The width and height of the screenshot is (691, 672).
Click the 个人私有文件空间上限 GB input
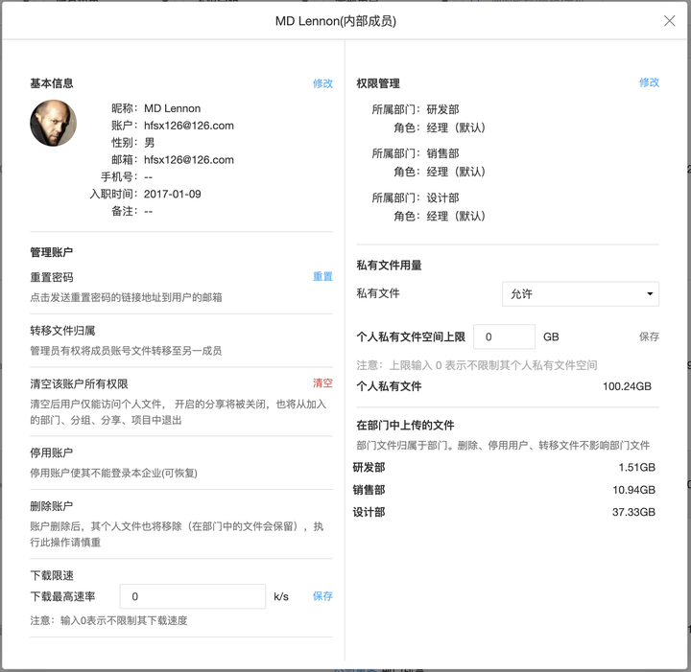pos(504,336)
